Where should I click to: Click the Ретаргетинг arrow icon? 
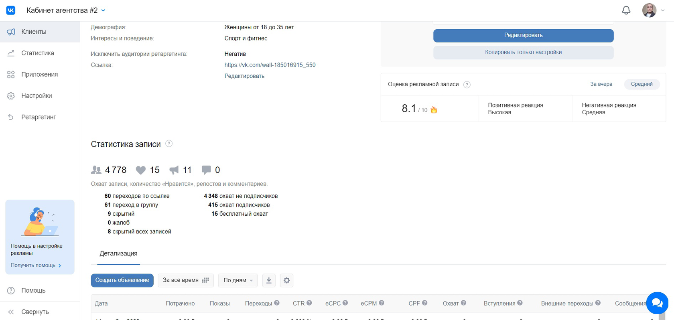(11, 117)
